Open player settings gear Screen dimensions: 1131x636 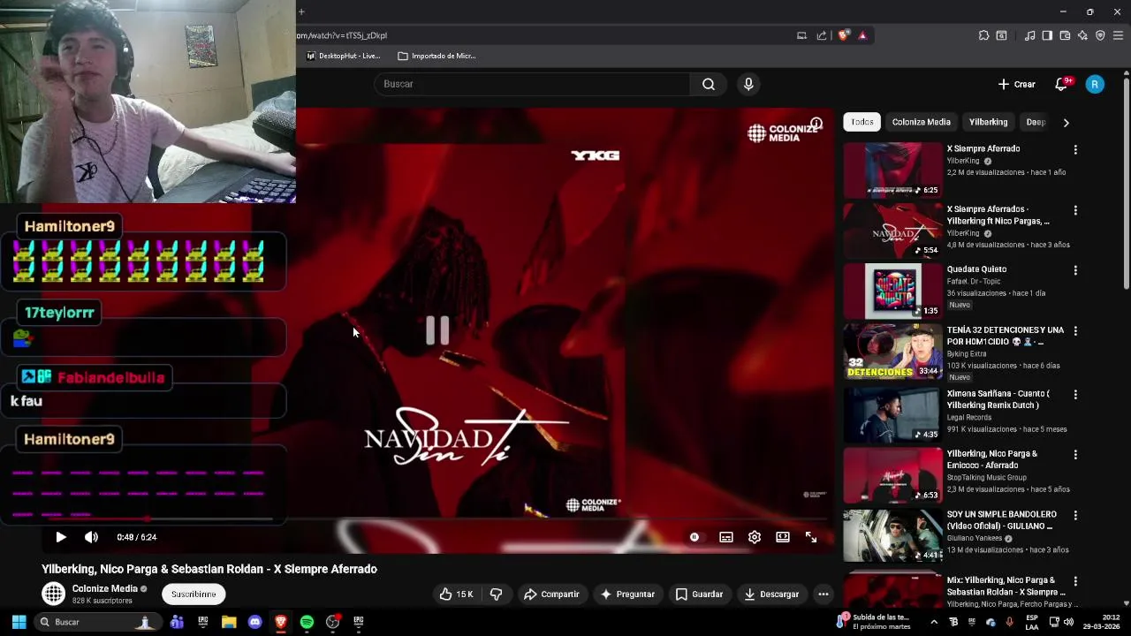pyautogui.click(x=755, y=537)
